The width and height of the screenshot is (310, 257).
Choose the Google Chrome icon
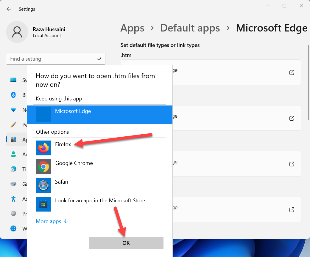tap(43, 166)
